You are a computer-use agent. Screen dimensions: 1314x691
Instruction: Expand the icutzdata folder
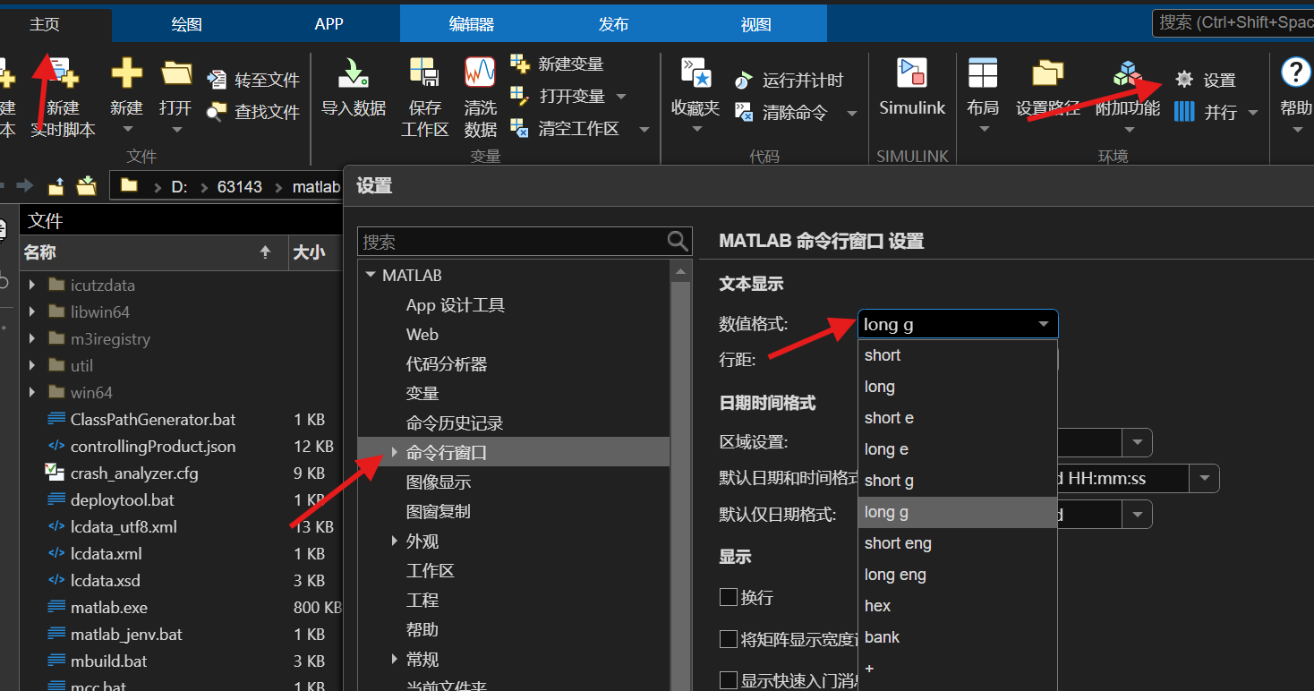point(32,286)
